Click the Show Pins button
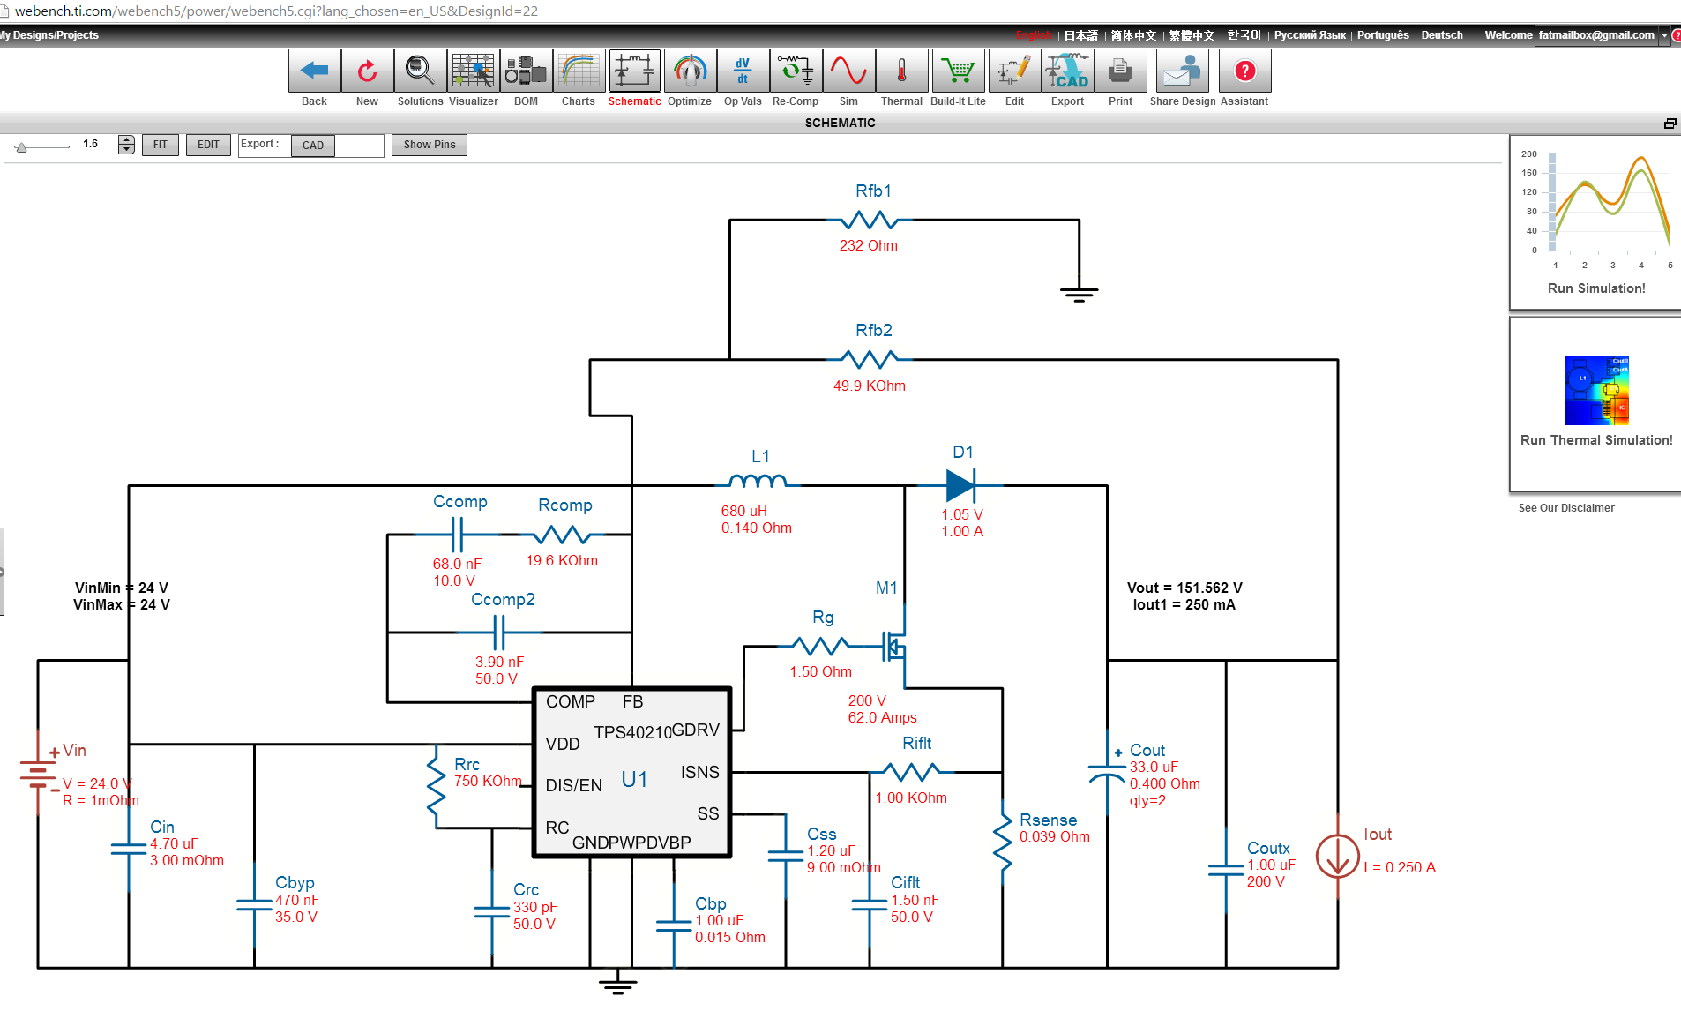Image resolution: width=1681 pixels, height=1011 pixels. (430, 145)
